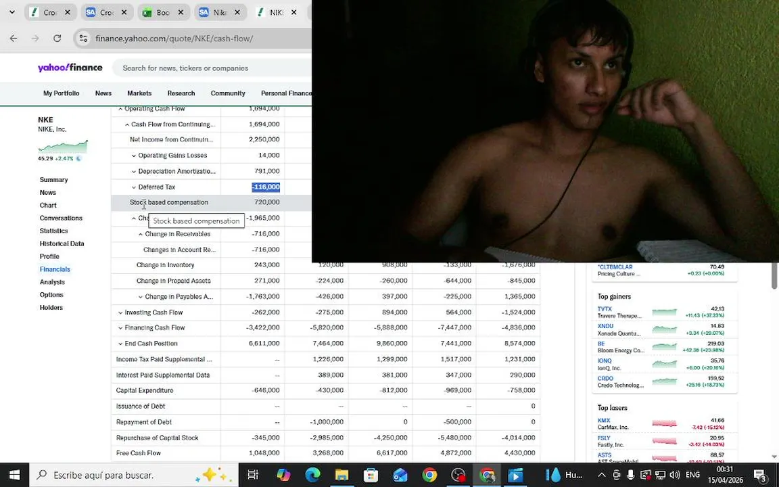Click the ENG language indicator
Viewport: 779px width, 487px height.
tap(692, 475)
